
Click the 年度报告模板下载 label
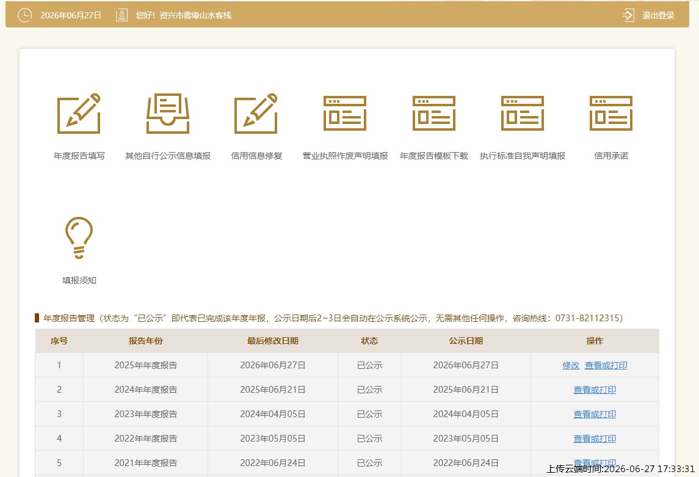(x=434, y=156)
